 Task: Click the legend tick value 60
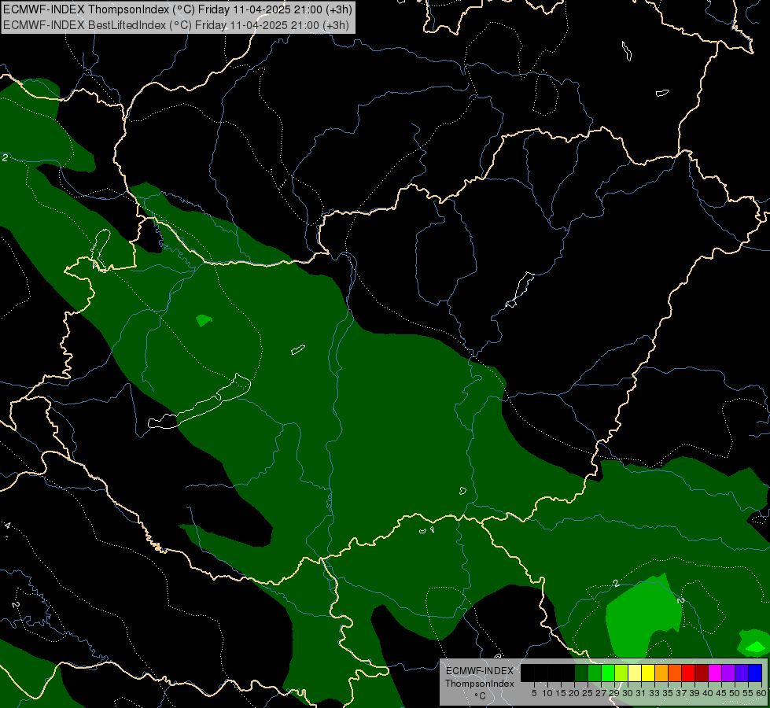tap(761, 693)
